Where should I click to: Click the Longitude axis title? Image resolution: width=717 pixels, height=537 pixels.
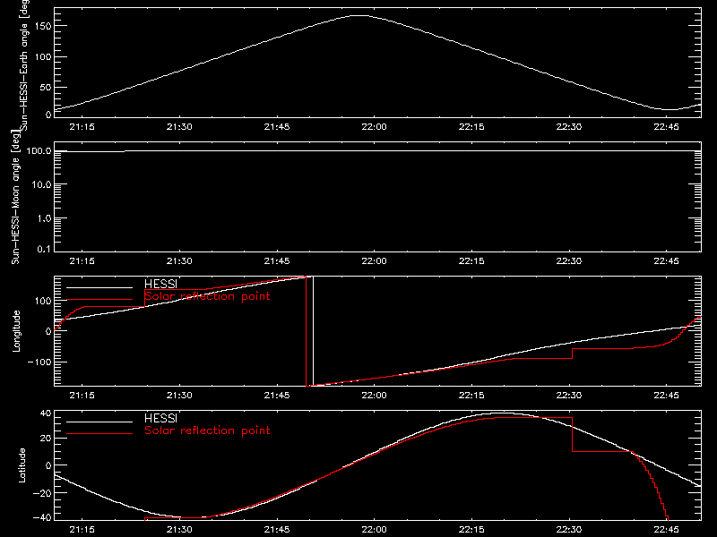pyautogui.click(x=16, y=331)
